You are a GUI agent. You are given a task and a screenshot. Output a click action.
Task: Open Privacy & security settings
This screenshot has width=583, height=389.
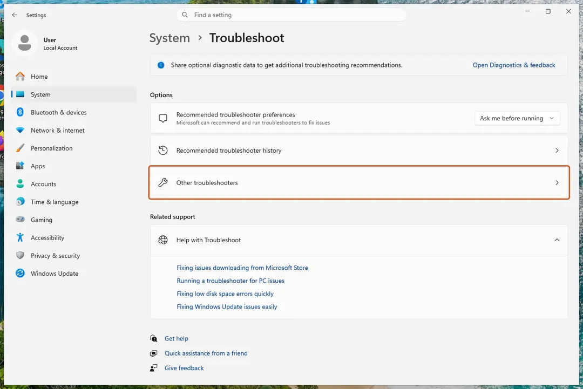(x=73, y=255)
